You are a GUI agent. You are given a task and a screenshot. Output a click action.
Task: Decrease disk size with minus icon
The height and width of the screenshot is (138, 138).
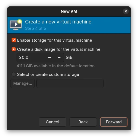[x=49, y=57]
